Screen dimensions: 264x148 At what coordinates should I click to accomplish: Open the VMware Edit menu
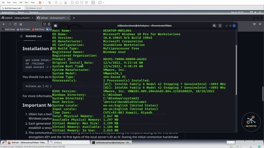click(x=9, y=2)
